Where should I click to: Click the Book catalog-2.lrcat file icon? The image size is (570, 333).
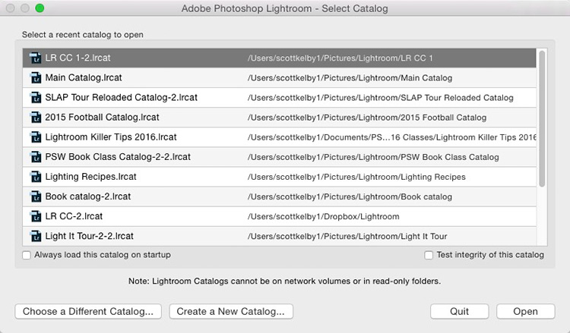[36, 196]
